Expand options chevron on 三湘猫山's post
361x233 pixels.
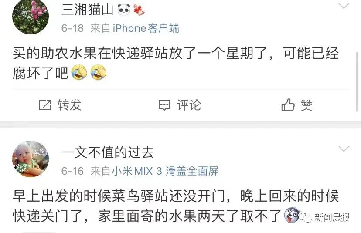(x=344, y=6)
